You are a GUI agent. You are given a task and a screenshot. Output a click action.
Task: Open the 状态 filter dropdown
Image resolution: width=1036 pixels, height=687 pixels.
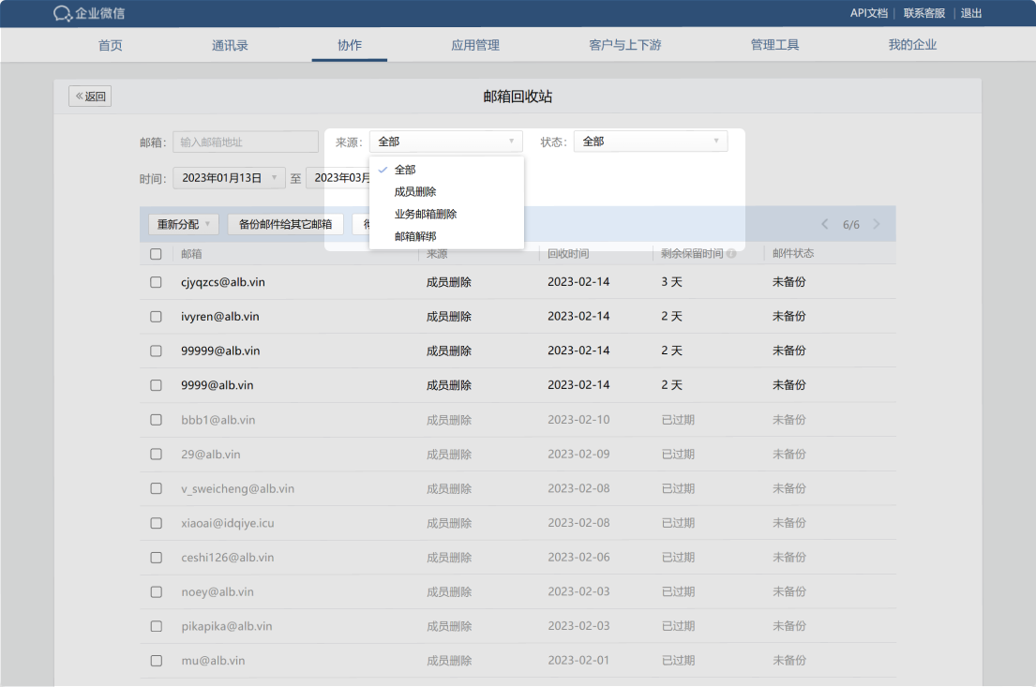(650, 141)
